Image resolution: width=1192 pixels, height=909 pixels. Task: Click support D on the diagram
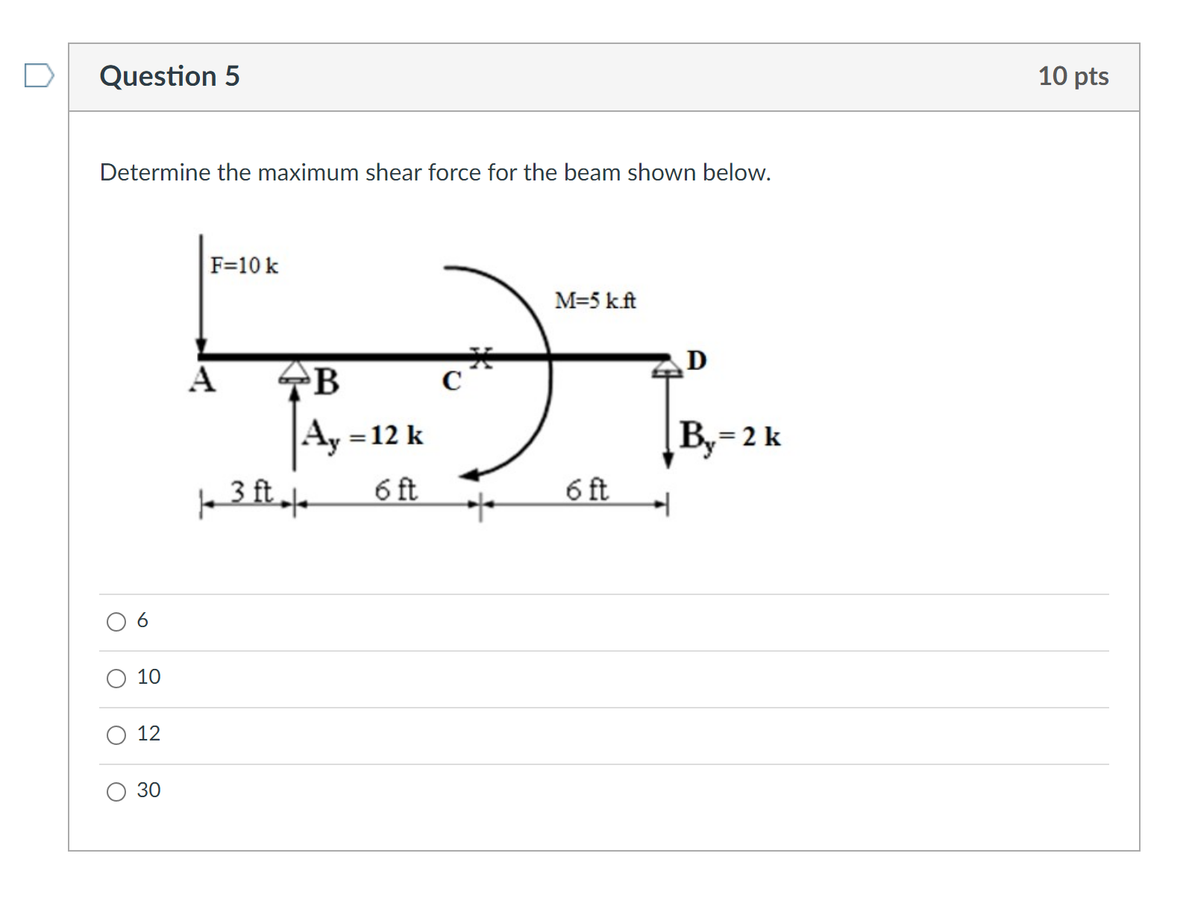tap(666, 367)
